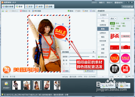135x97 pixels.
Task: Choose the 购物保障 category
Action: pos(103,41)
